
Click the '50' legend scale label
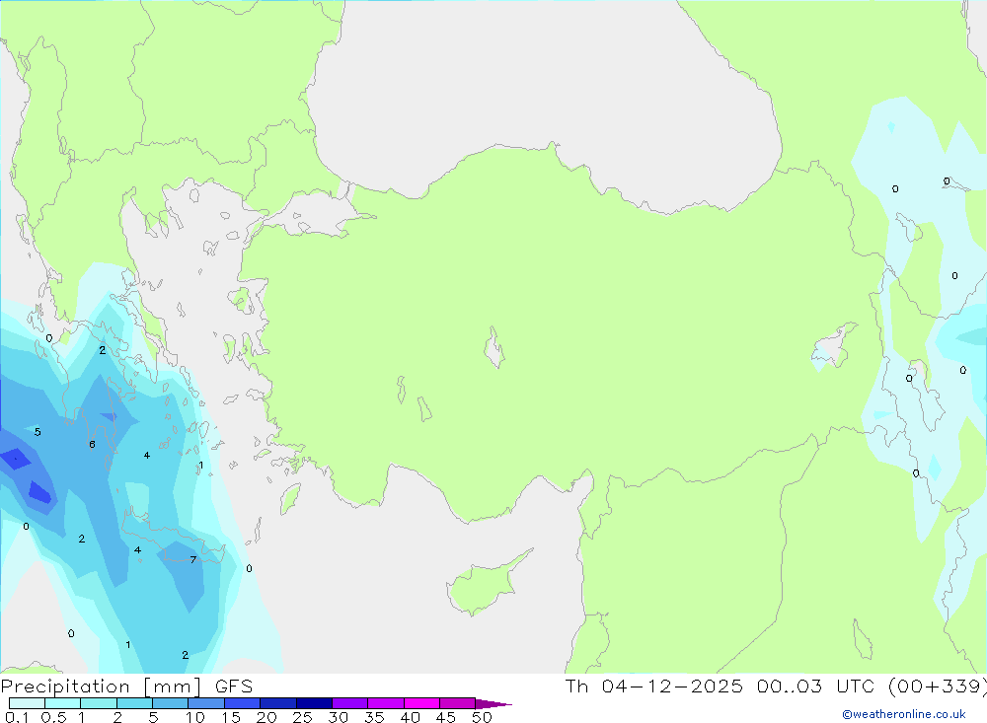[482, 717]
